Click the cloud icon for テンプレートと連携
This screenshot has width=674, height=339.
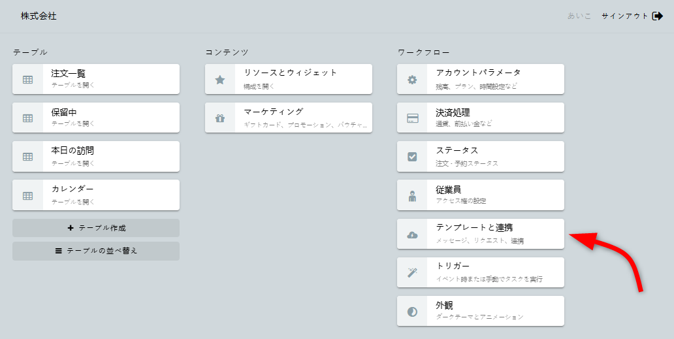[x=412, y=234]
